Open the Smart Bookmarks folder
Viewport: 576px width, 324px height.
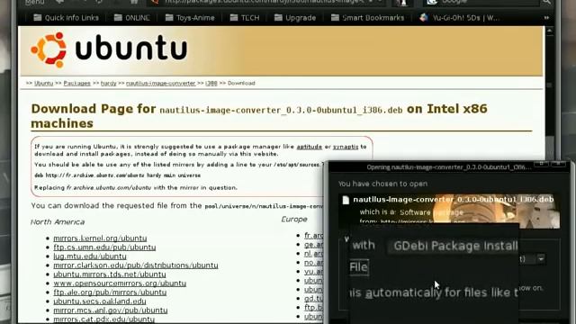click(367, 18)
